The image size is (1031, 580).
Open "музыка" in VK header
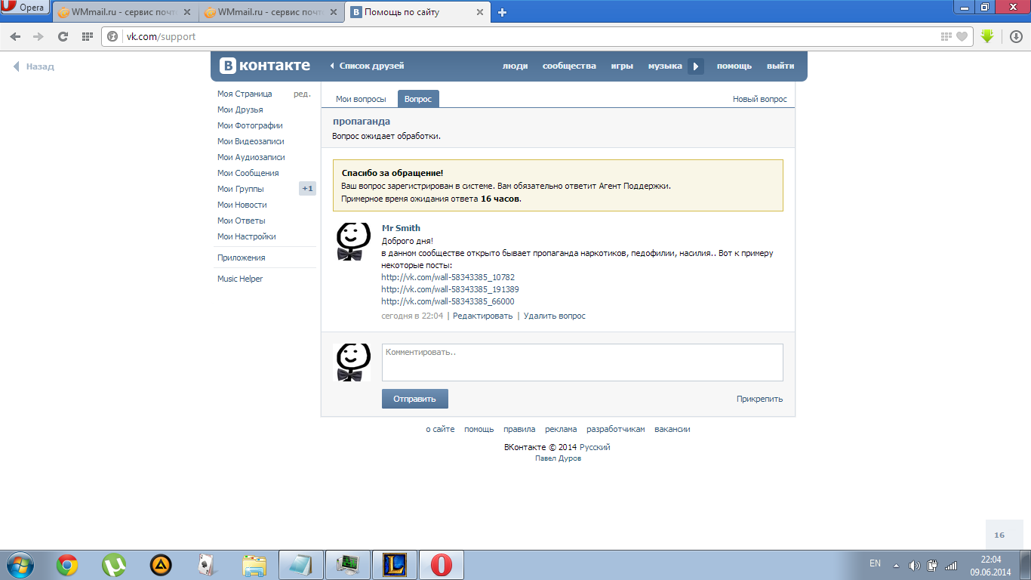[665, 66]
